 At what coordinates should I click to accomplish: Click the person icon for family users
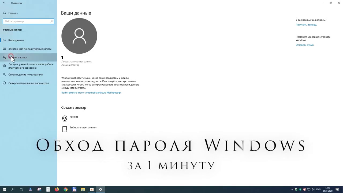[4, 75]
